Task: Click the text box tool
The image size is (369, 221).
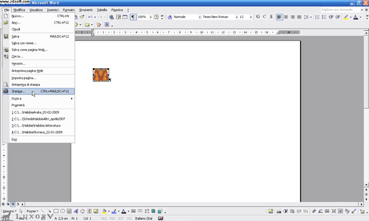Action: point(69,211)
